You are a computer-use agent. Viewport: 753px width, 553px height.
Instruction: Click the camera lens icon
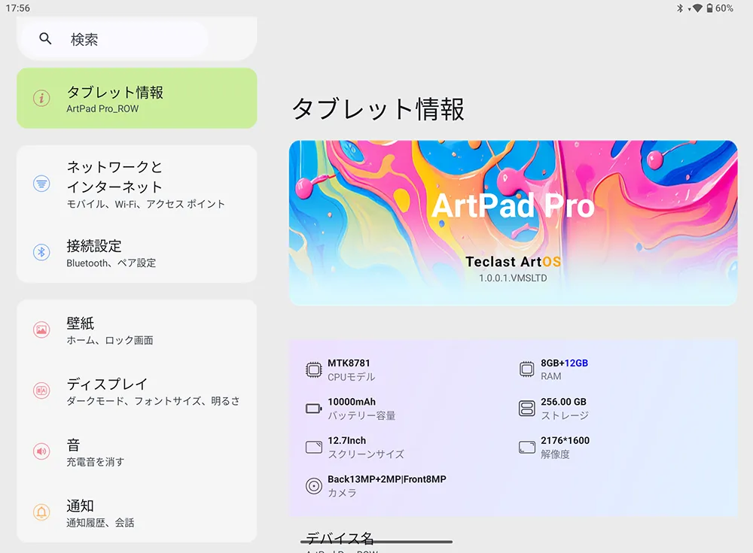tap(313, 486)
